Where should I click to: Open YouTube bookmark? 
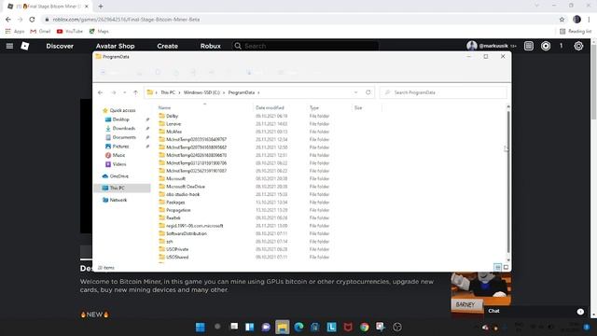pyautogui.click(x=70, y=31)
